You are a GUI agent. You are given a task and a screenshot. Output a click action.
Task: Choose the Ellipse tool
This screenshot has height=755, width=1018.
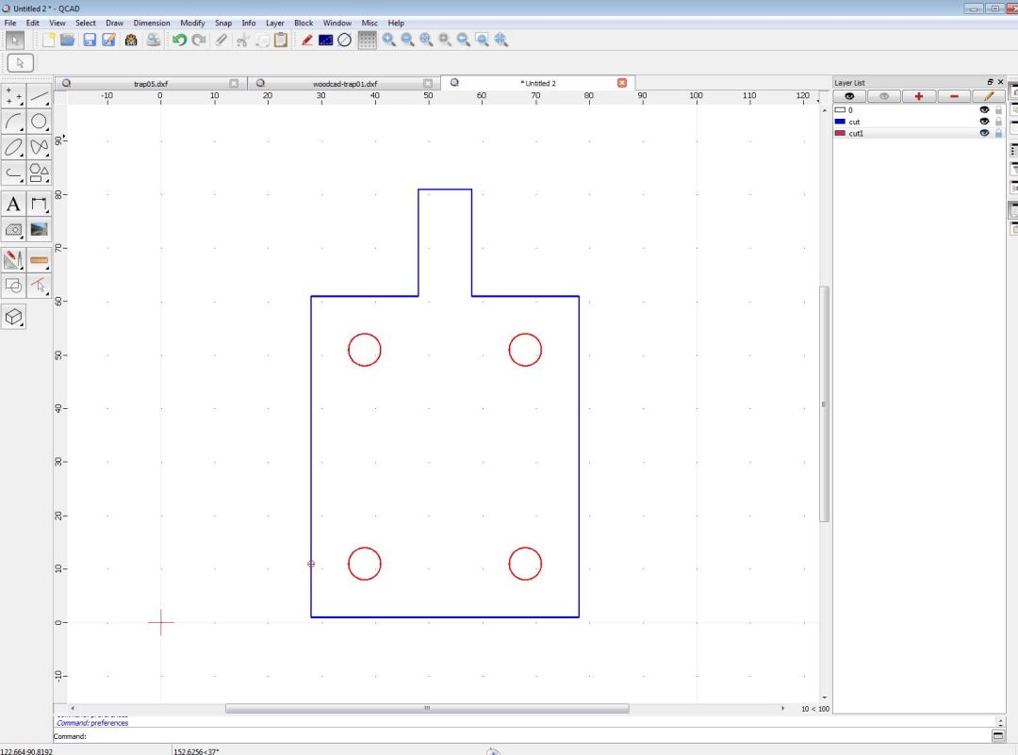(13, 147)
